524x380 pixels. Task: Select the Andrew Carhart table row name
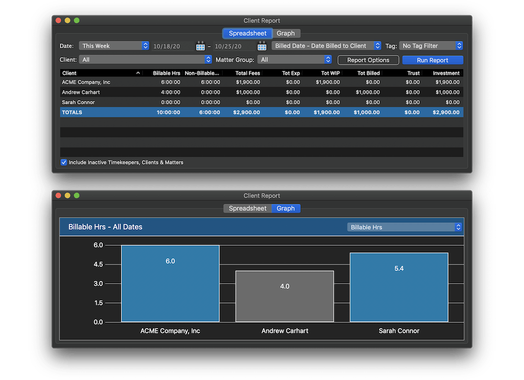[x=81, y=92]
